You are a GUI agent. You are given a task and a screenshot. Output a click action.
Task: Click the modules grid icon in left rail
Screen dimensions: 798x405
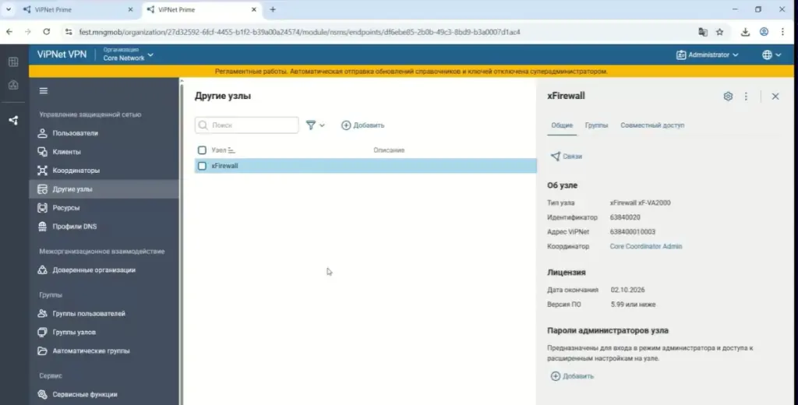(x=14, y=62)
